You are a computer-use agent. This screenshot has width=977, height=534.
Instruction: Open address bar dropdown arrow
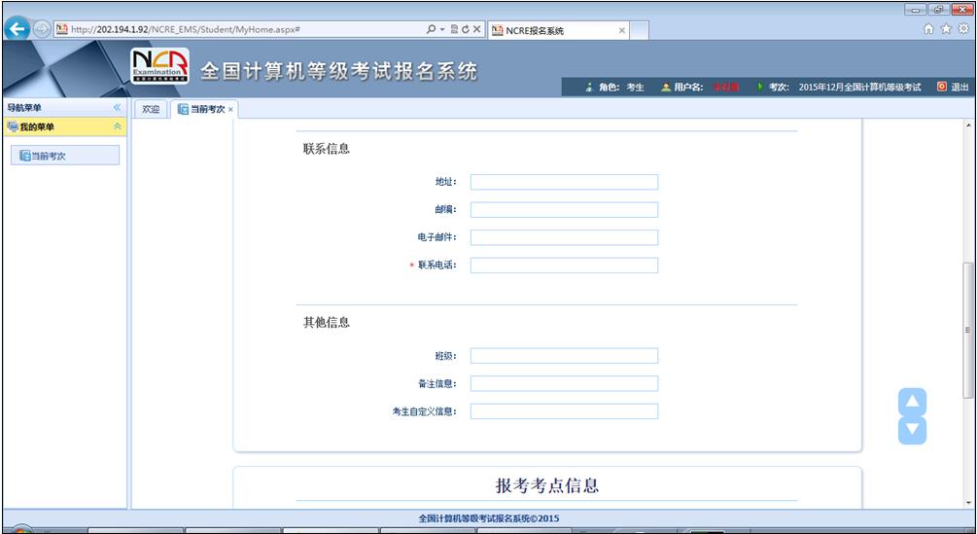tap(441, 29)
